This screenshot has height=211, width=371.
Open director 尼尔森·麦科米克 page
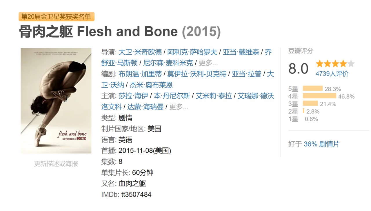(168, 63)
